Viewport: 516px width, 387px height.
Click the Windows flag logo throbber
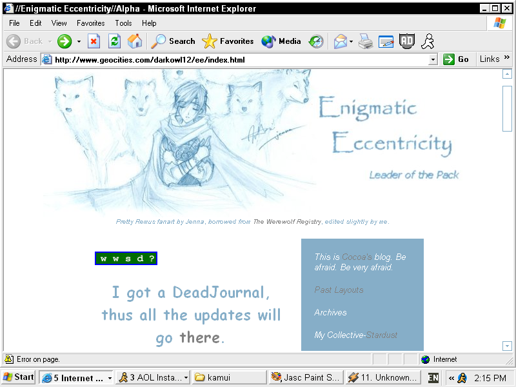[499, 23]
